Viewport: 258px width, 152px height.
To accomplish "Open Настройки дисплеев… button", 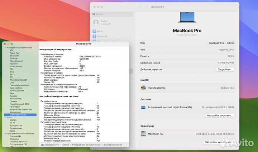I will (x=220, y=115).
